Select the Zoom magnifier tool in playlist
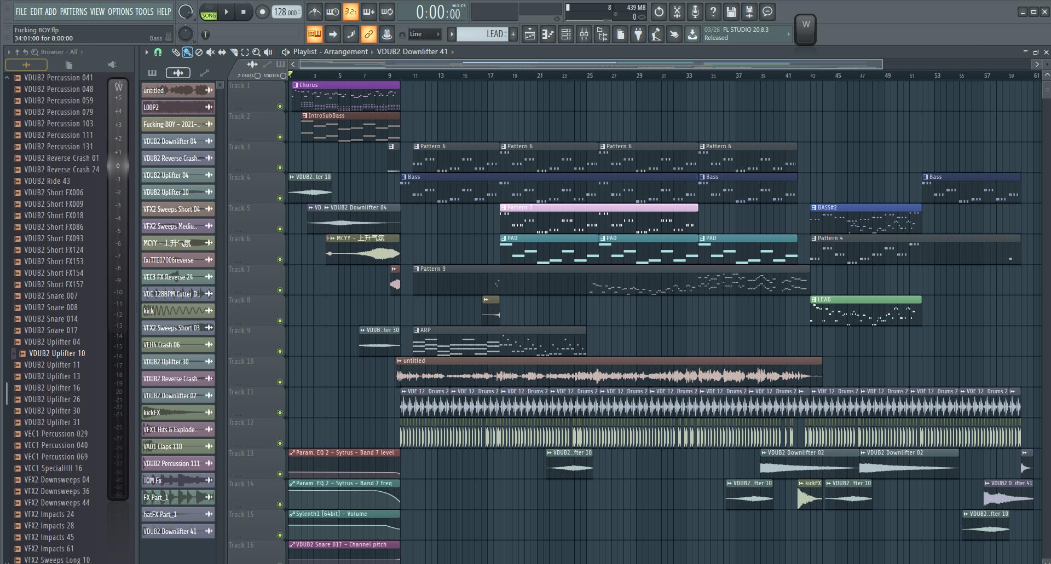 click(x=256, y=52)
